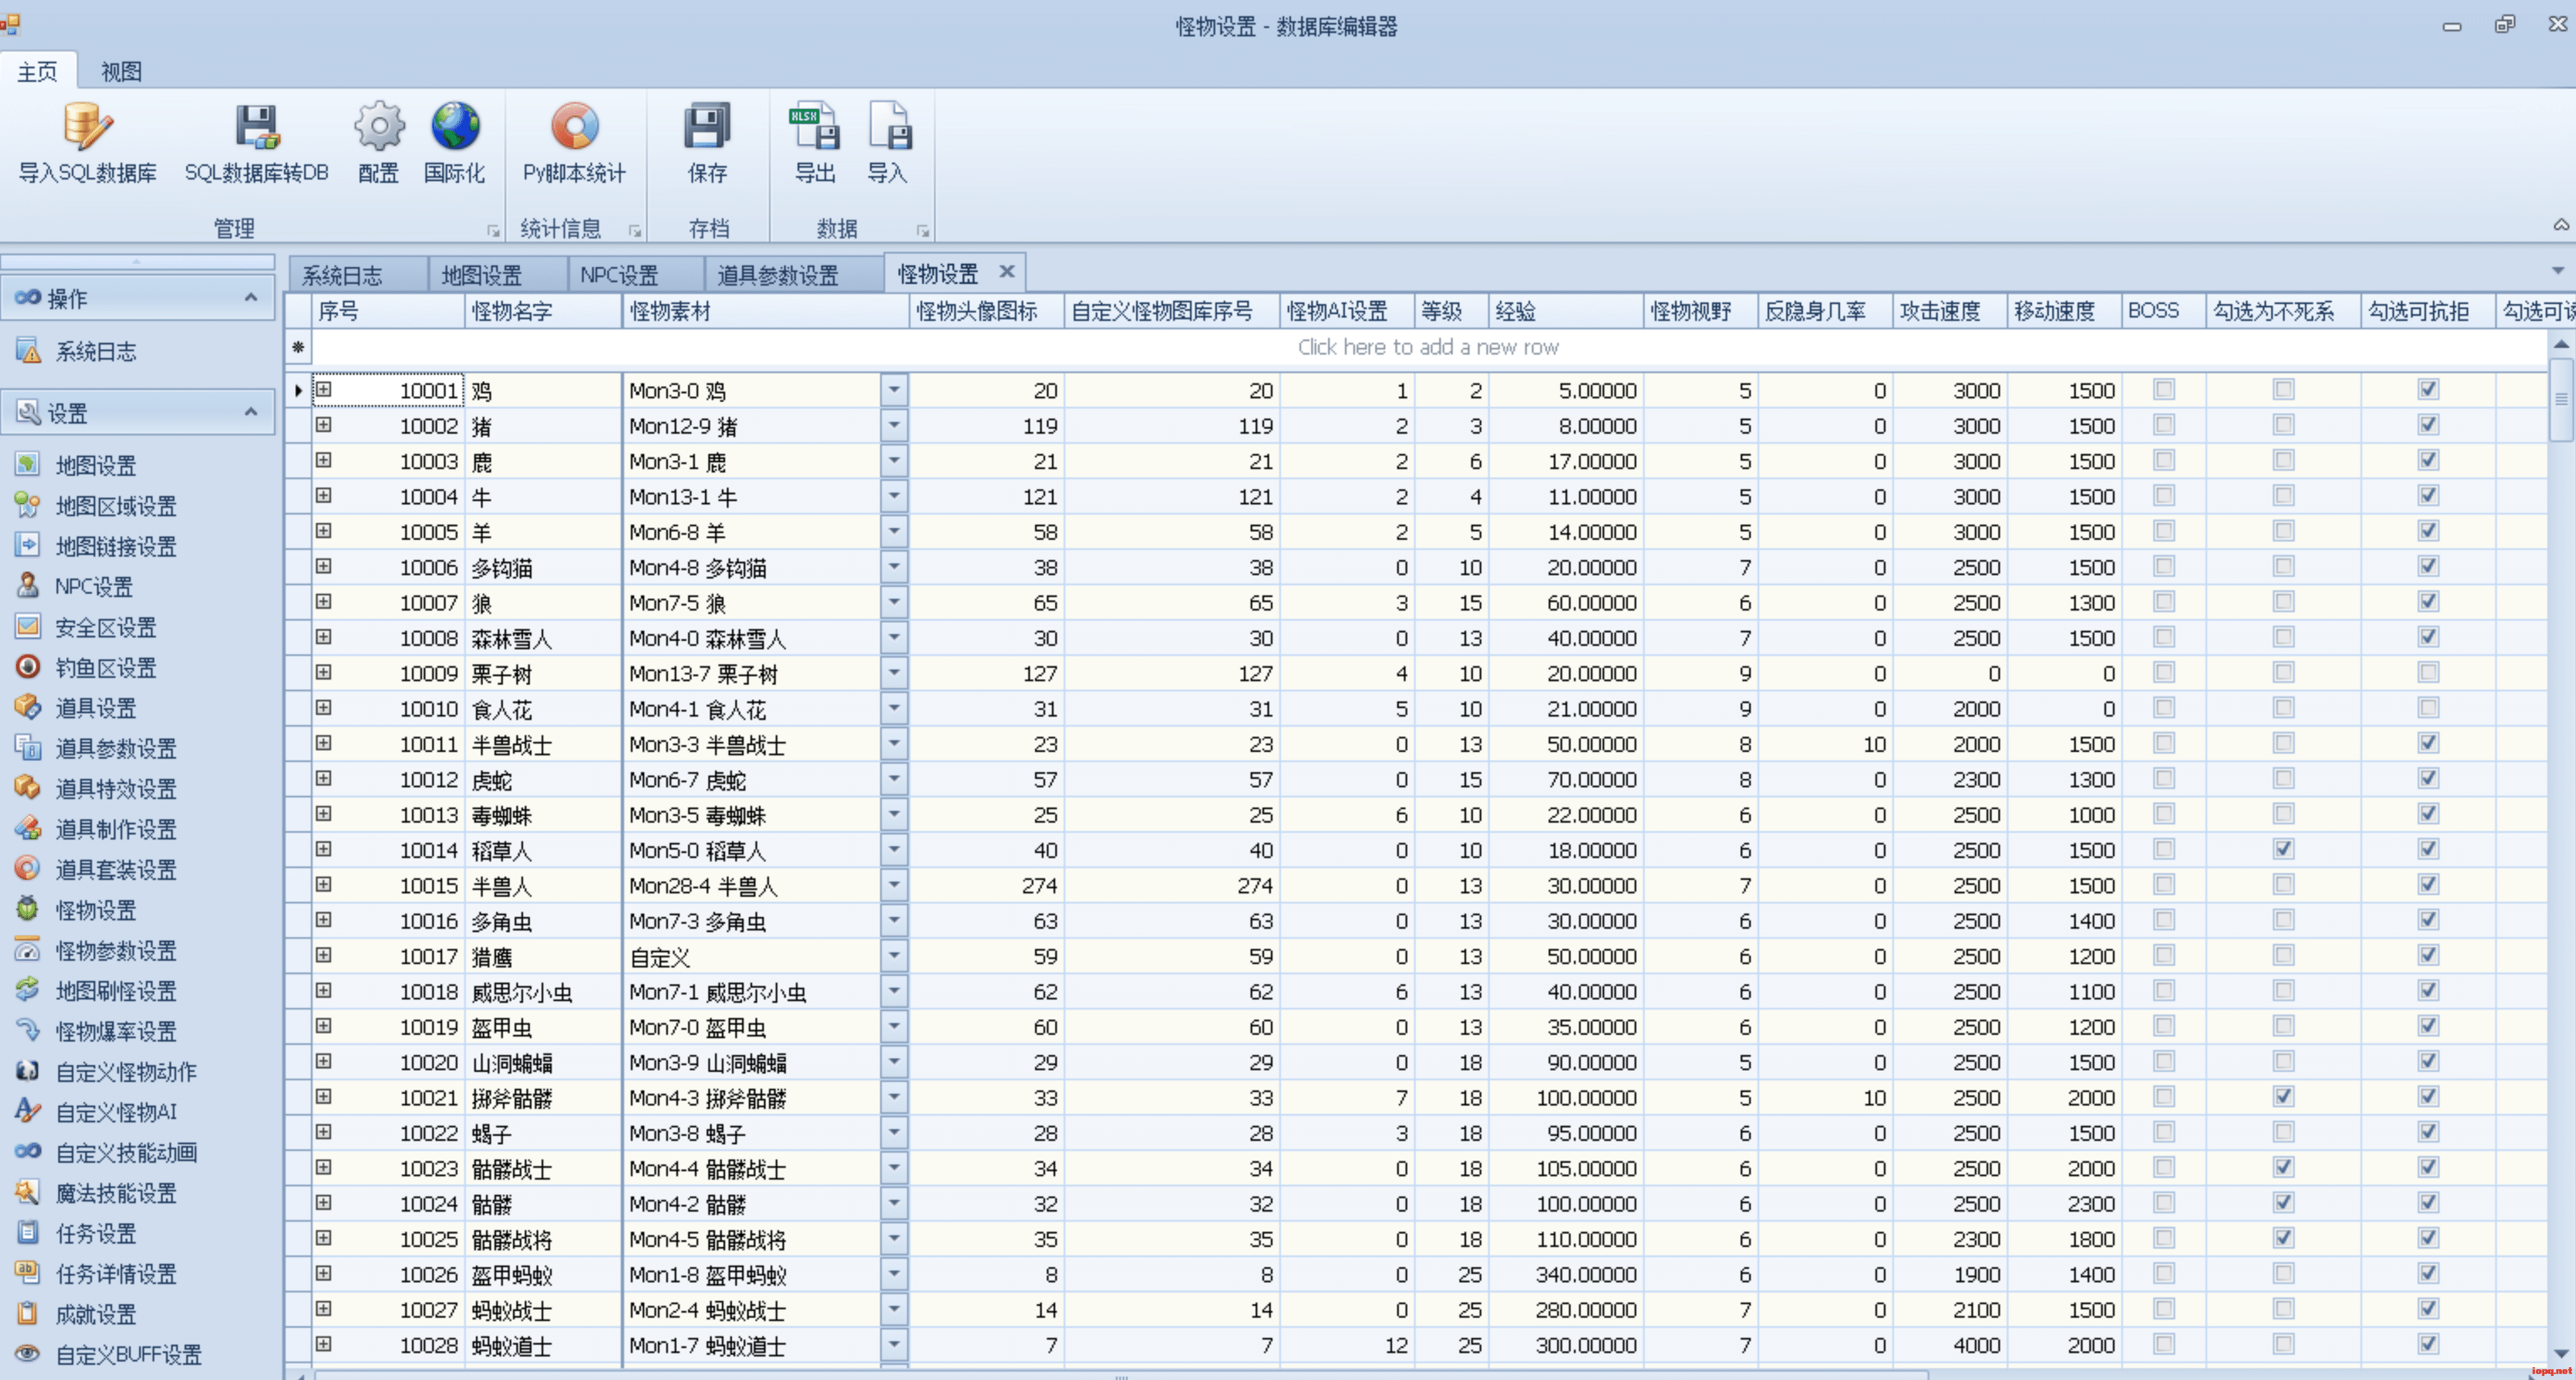
Task: Open 怪物爆率设置 in the sidebar
Action: click(115, 1031)
